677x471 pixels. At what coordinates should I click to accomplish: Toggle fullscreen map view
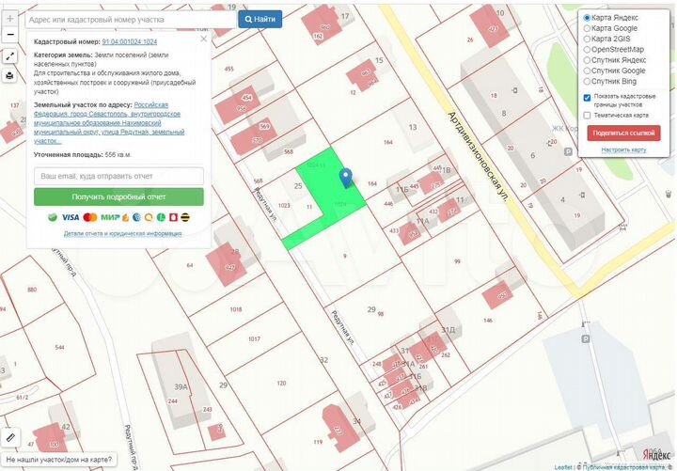coord(9,56)
